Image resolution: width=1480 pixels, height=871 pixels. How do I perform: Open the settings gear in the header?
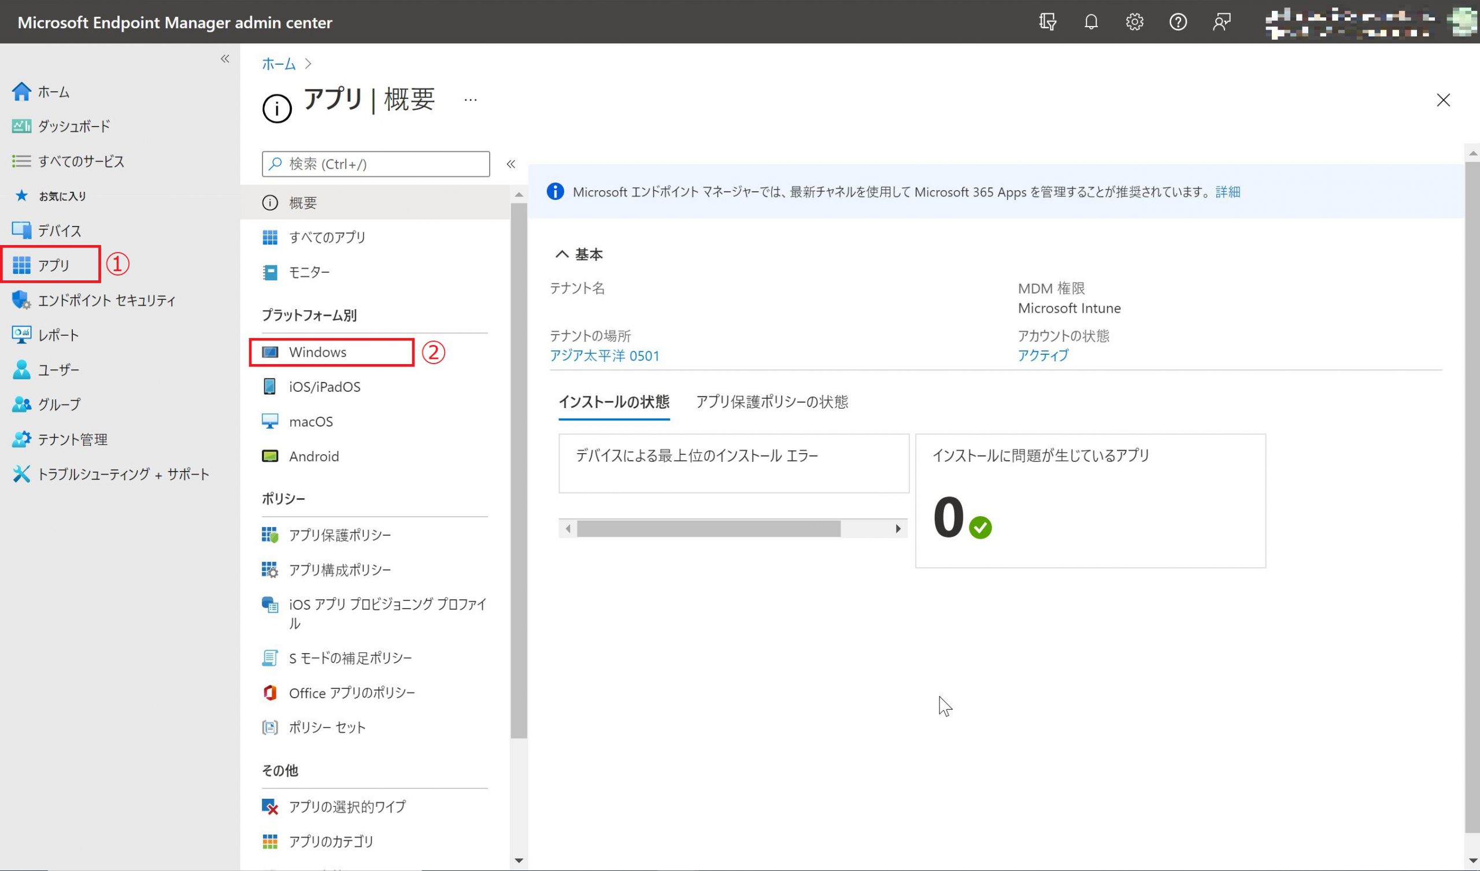pos(1134,23)
